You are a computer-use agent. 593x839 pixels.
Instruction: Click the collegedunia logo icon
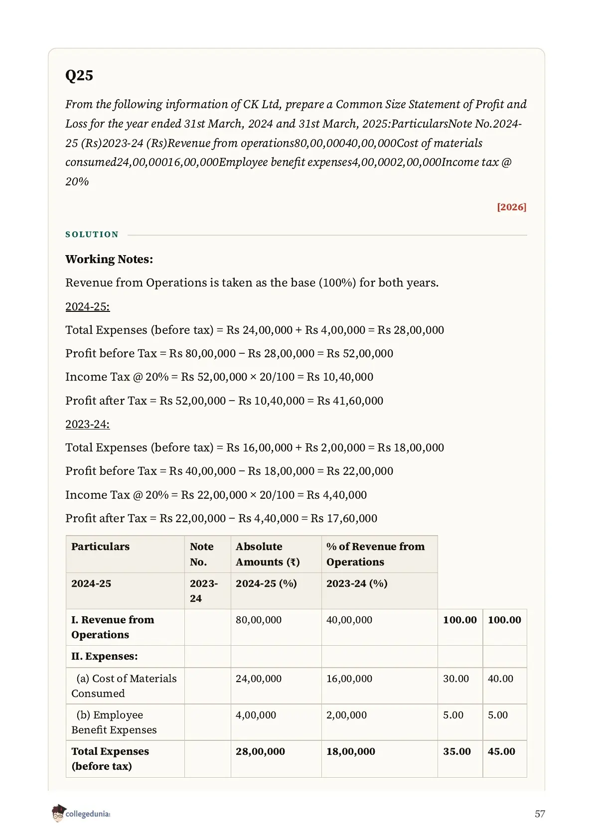pos(58,813)
